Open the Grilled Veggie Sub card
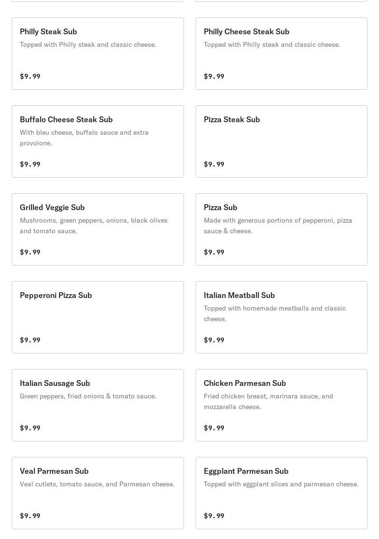 (98, 229)
